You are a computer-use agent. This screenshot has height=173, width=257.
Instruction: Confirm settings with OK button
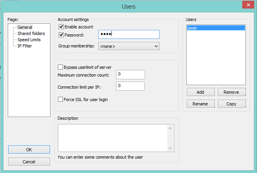pyautogui.click(x=29, y=150)
